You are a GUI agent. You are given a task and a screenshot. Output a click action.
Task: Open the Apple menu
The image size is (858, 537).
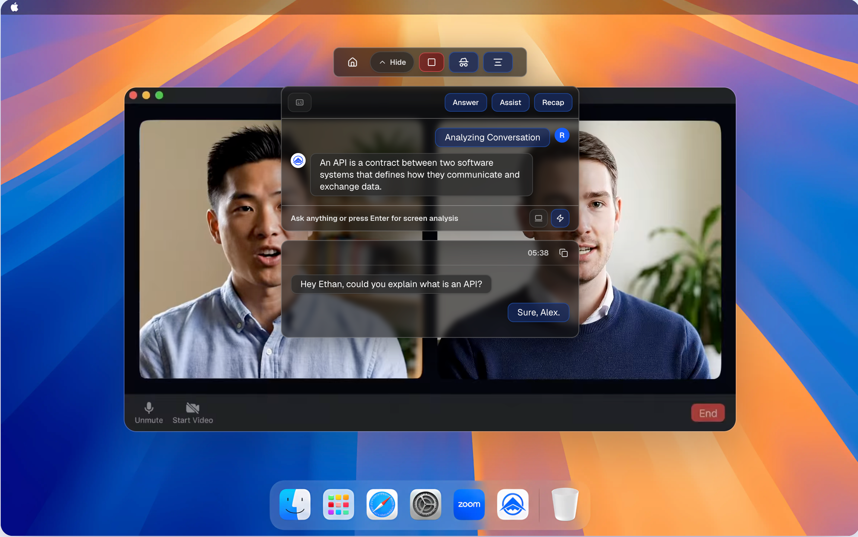tap(14, 7)
